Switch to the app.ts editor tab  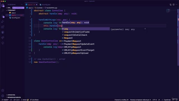point(32,4)
